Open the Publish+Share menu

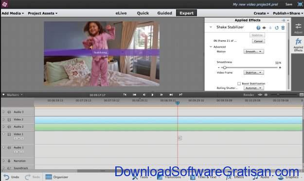(288, 13)
